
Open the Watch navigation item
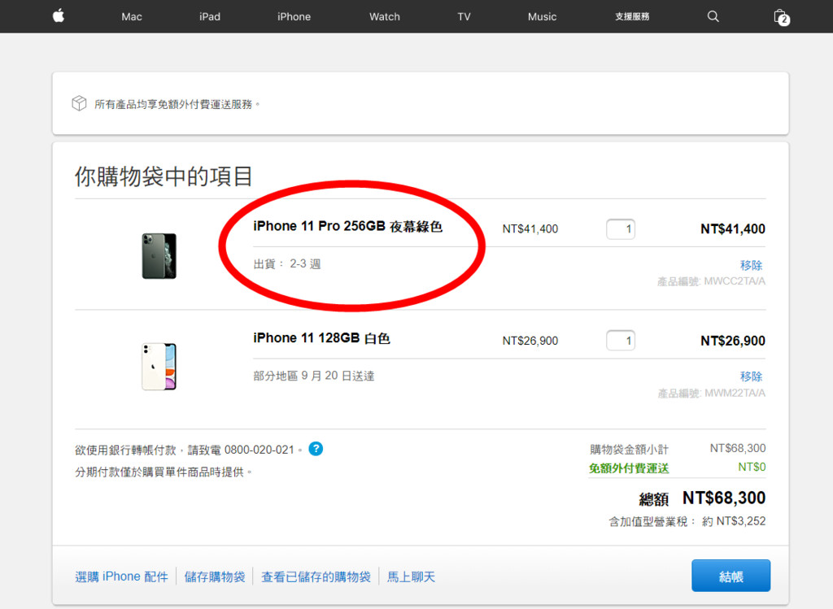coord(385,16)
